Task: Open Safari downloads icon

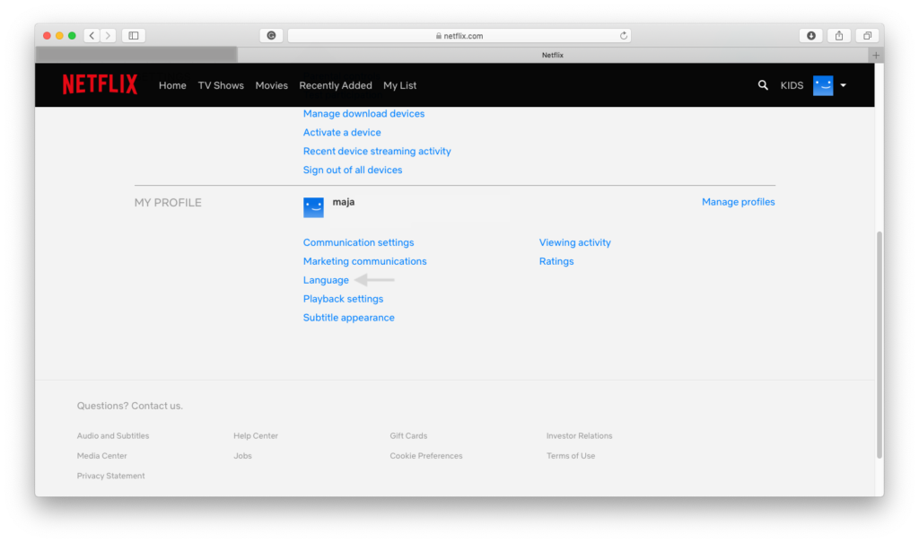Action: [811, 36]
